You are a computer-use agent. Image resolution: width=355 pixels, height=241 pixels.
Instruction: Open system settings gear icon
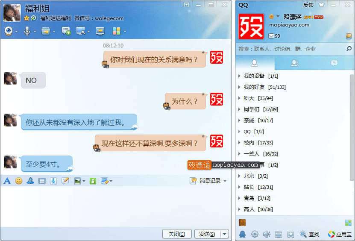tap(255, 234)
